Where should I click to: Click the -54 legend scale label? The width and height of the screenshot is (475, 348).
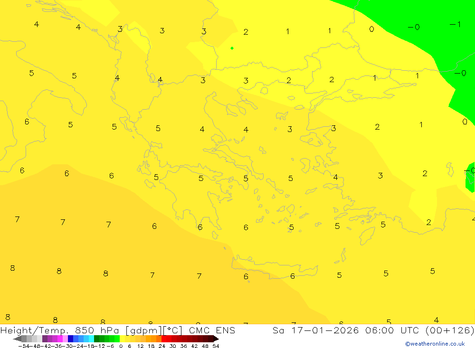coord(24,346)
